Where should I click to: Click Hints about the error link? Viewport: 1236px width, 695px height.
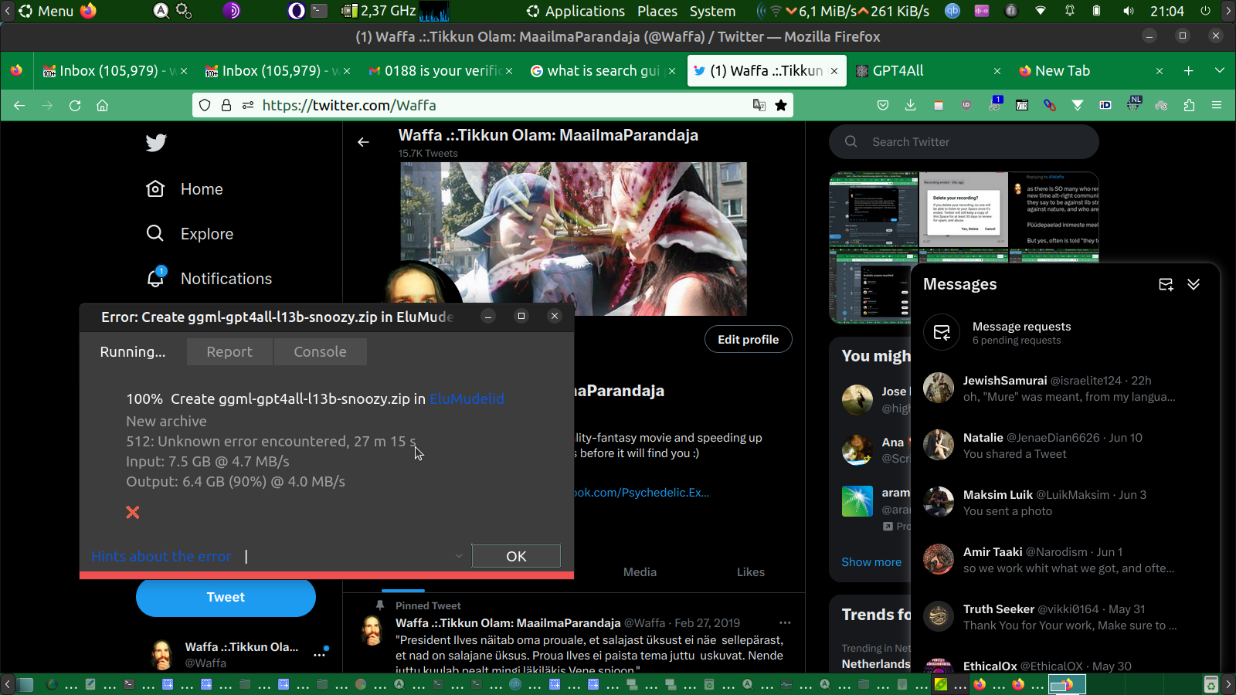click(x=161, y=556)
